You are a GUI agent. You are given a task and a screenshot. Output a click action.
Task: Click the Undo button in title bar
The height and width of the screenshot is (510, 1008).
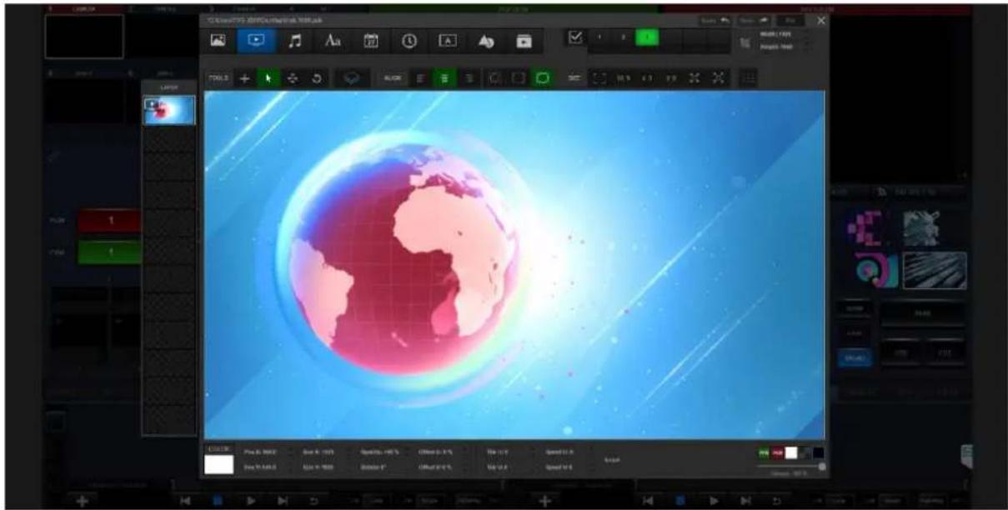(714, 18)
